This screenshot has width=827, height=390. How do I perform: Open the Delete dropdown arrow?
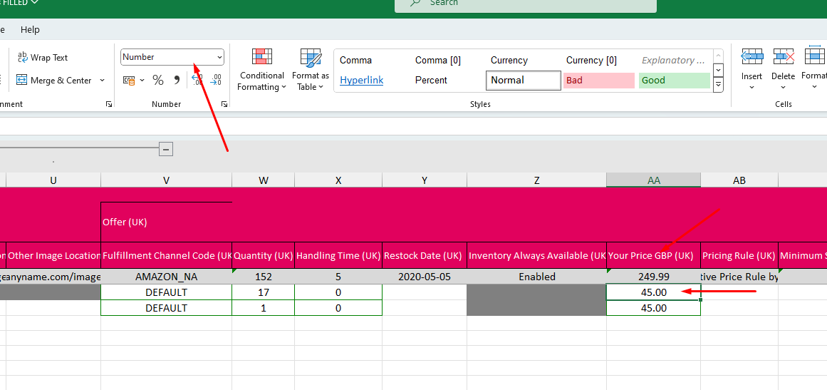[x=784, y=87]
